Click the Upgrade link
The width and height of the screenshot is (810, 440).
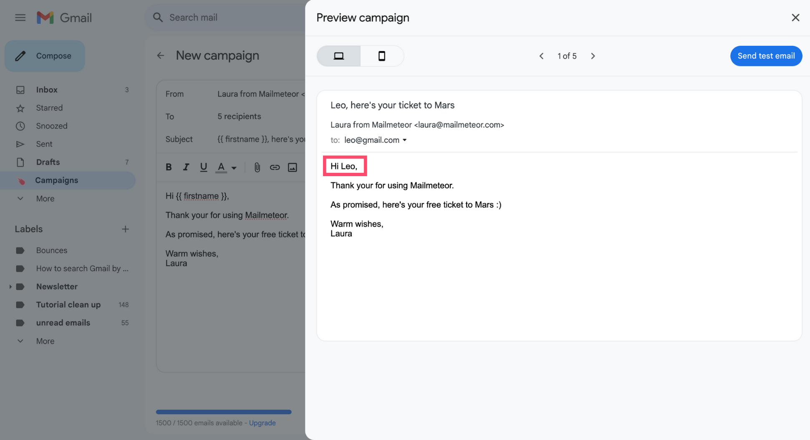(262, 423)
